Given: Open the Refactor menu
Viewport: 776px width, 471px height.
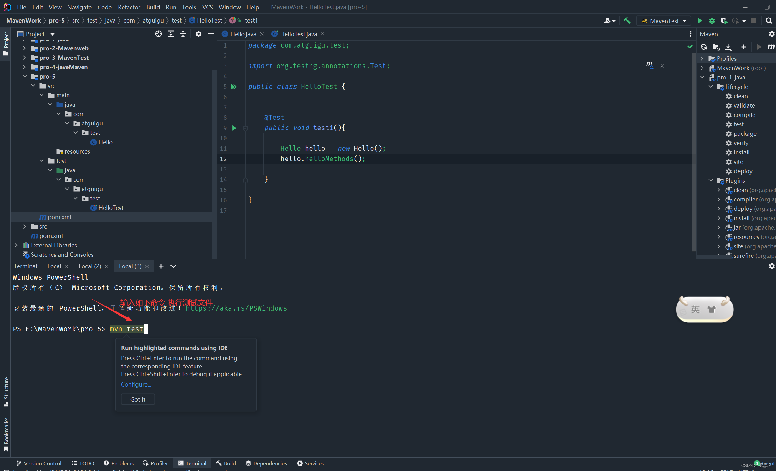Looking at the screenshot, I should click(129, 7).
